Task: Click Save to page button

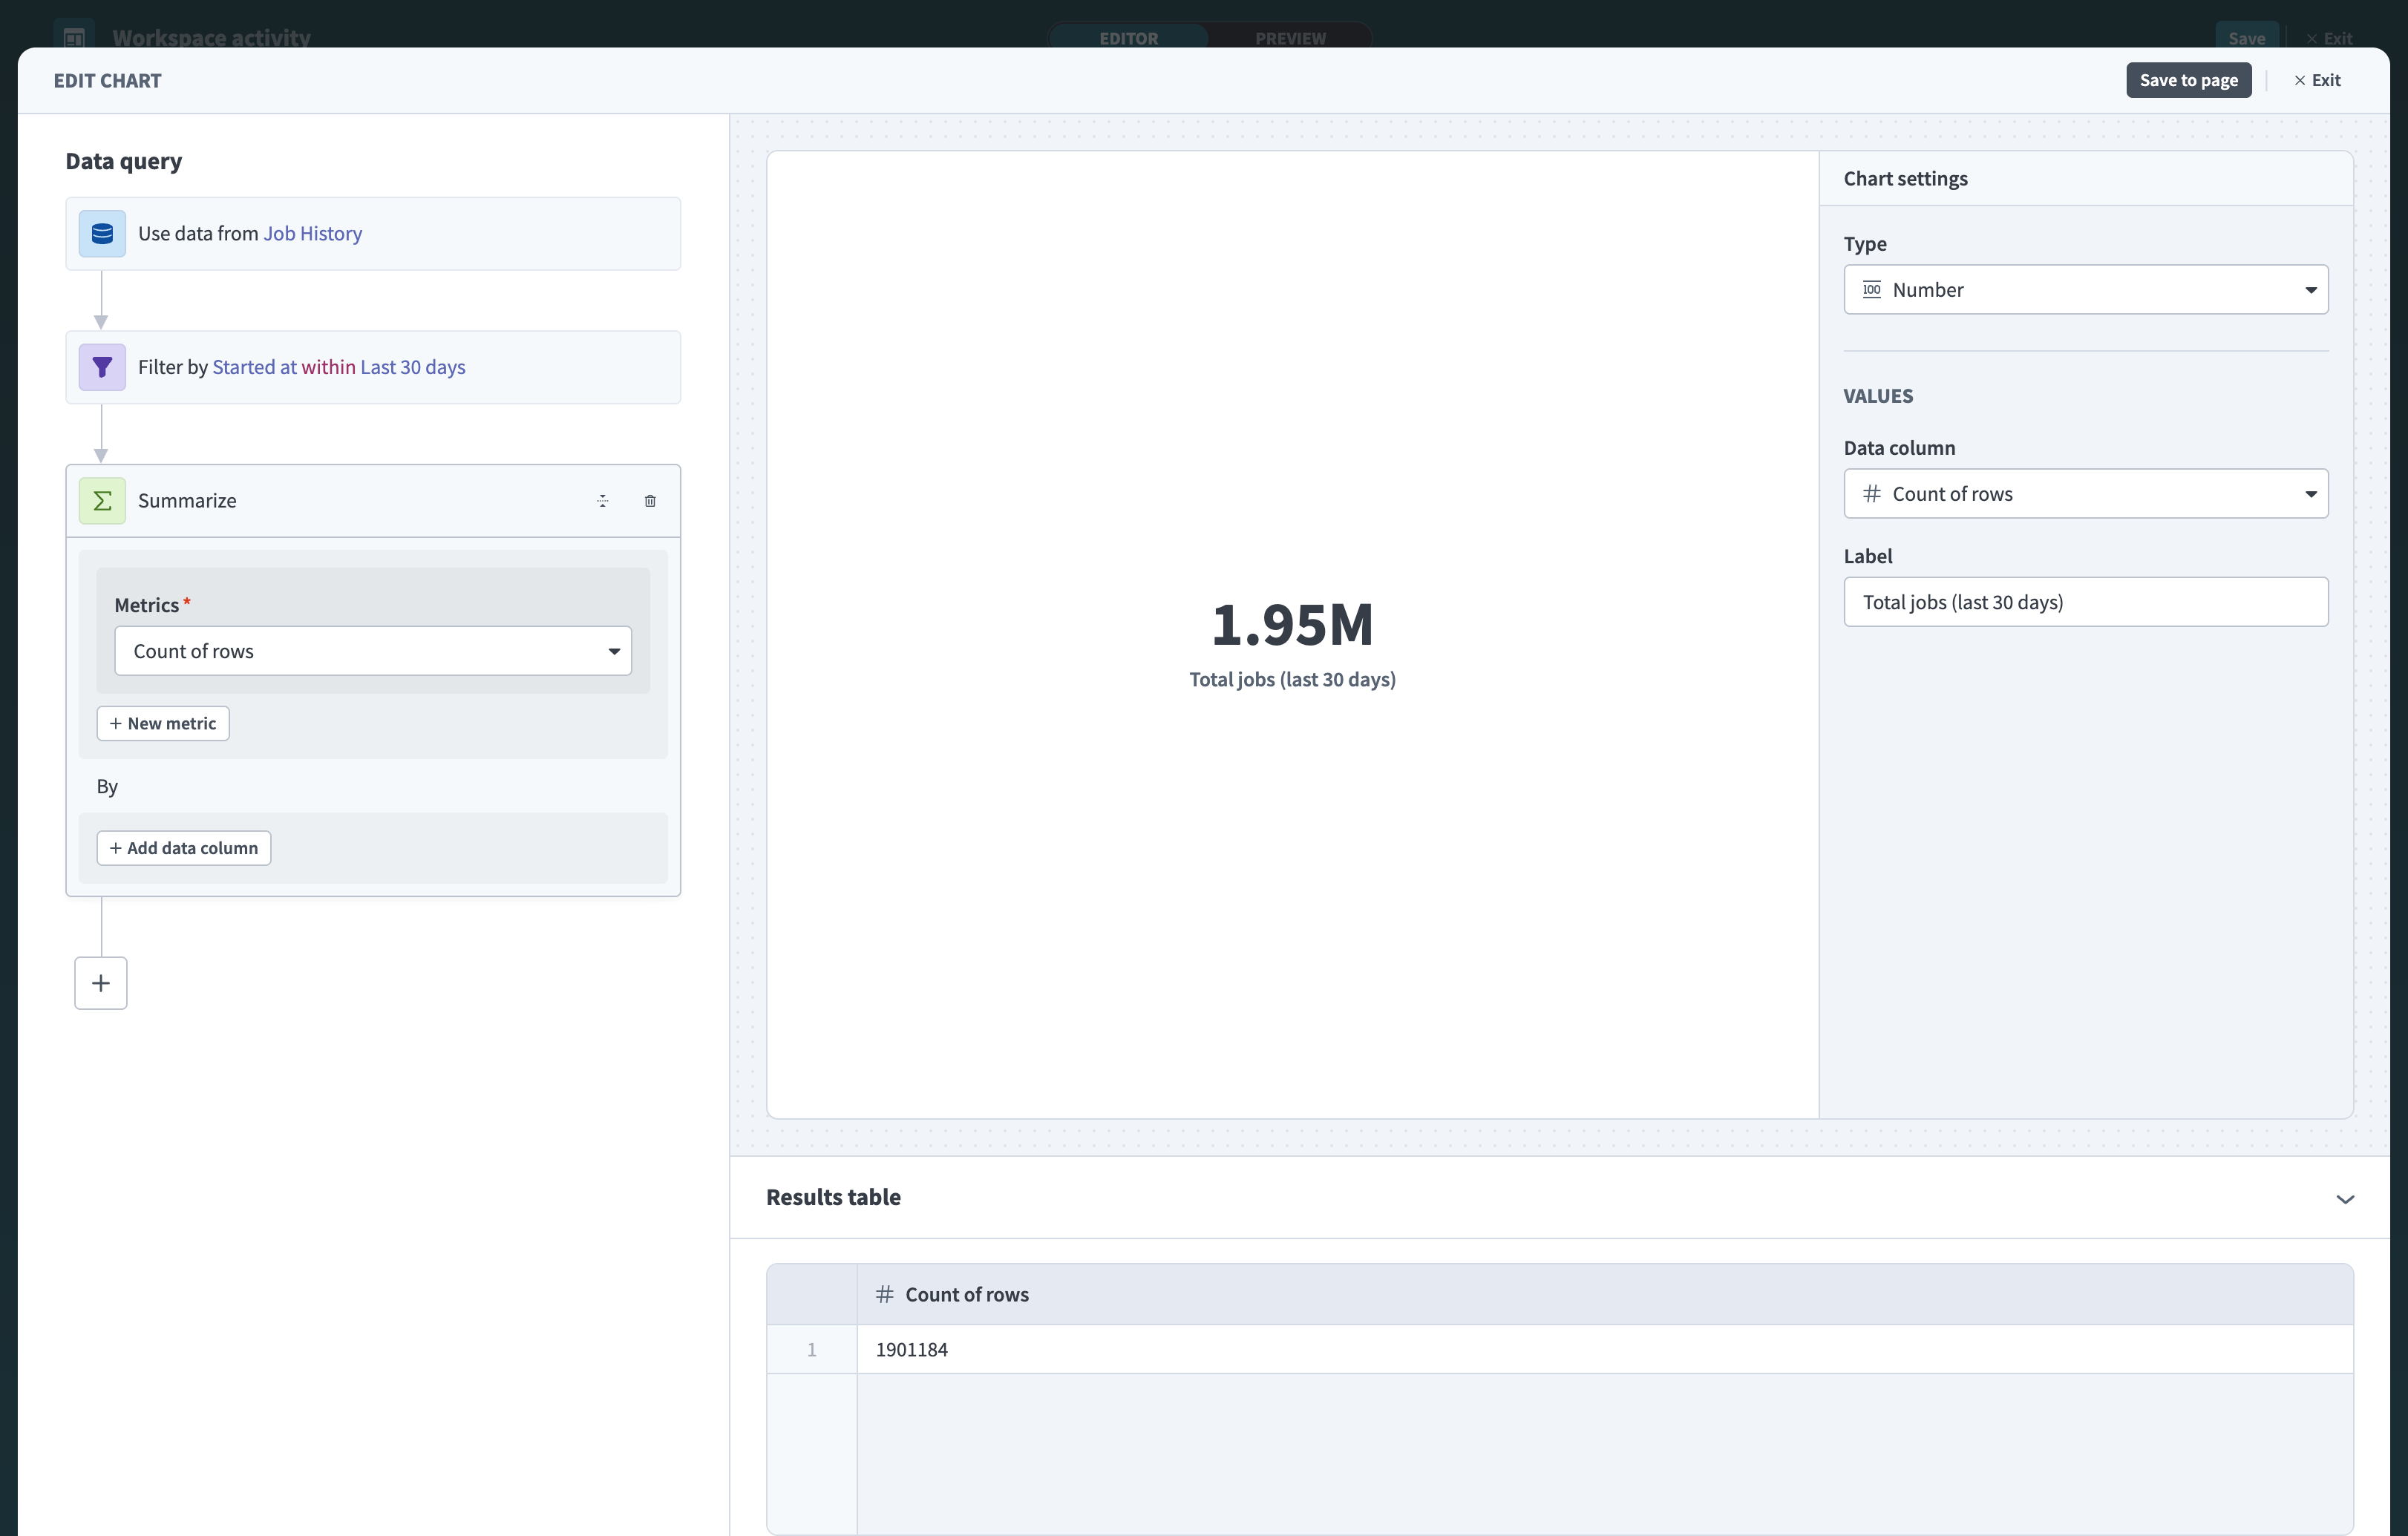Action: [x=2188, y=80]
